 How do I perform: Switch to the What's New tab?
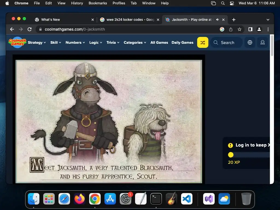[64, 20]
